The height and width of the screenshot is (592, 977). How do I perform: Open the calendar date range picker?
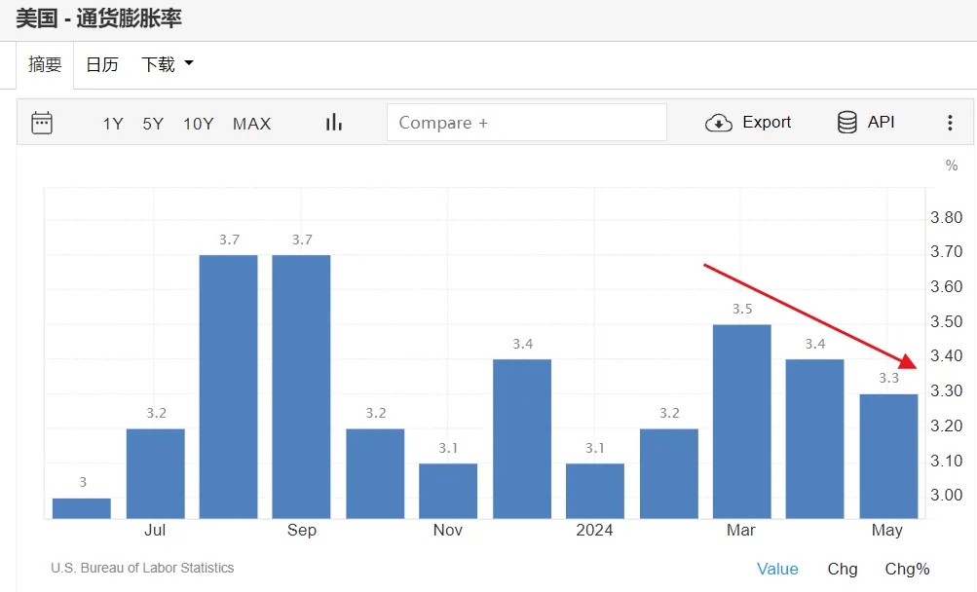pyautogui.click(x=42, y=123)
